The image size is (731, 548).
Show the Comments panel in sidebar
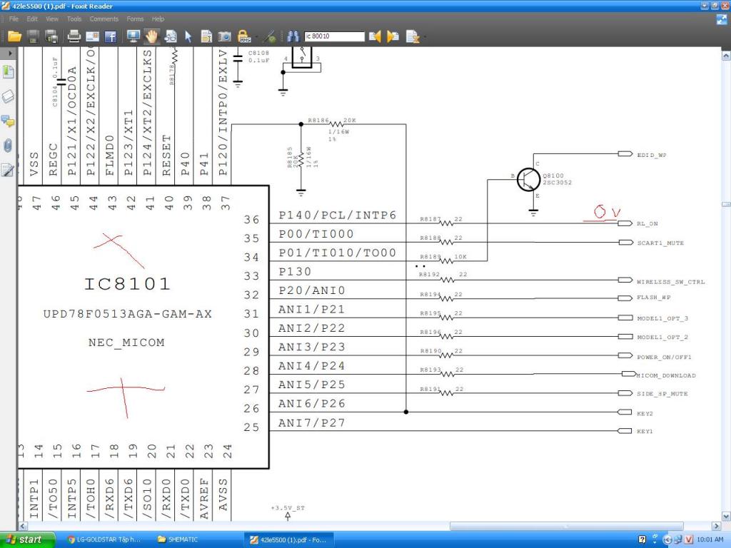8,121
